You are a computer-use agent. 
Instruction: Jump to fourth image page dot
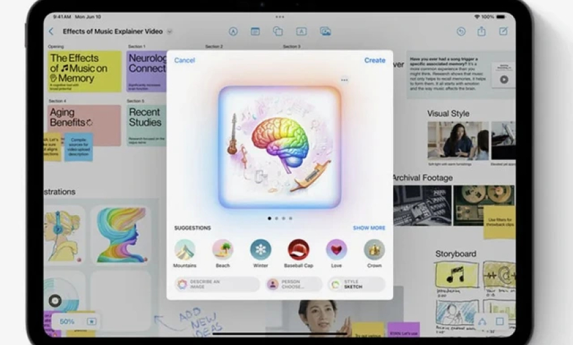click(x=291, y=218)
